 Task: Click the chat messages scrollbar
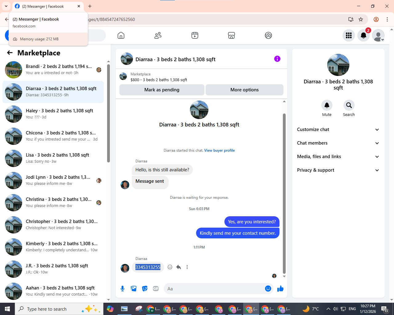[284, 193]
